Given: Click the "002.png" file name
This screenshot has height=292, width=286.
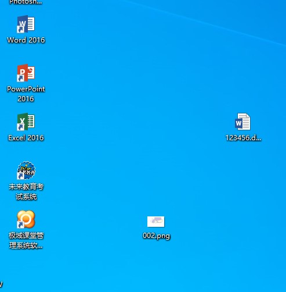Looking at the screenshot, I should 156,236.
